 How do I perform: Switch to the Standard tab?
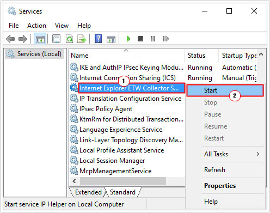click(x=122, y=192)
